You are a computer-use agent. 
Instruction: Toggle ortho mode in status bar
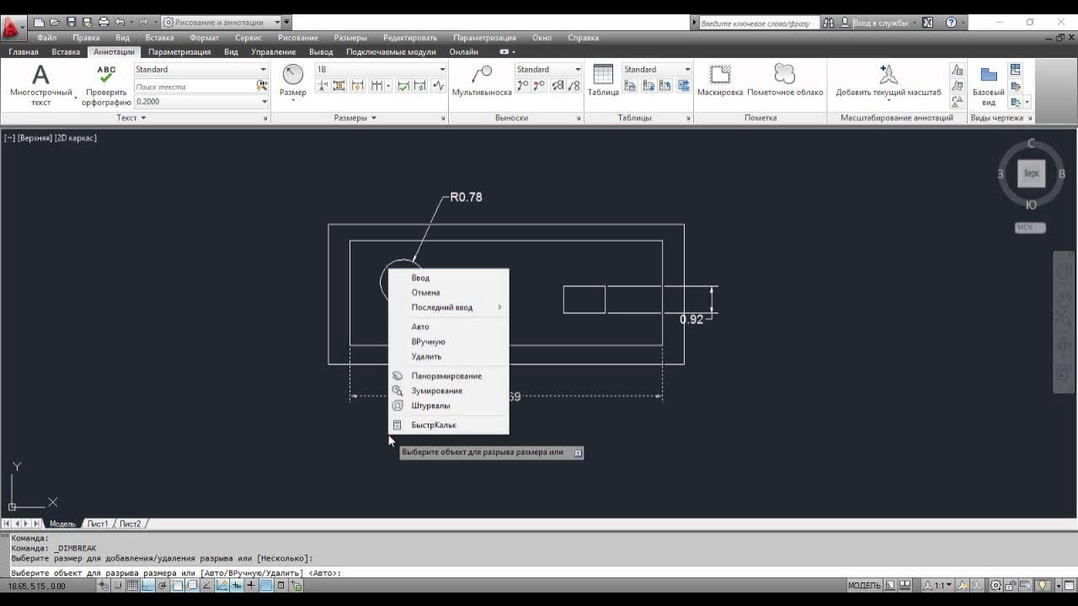[x=147, y=586]
